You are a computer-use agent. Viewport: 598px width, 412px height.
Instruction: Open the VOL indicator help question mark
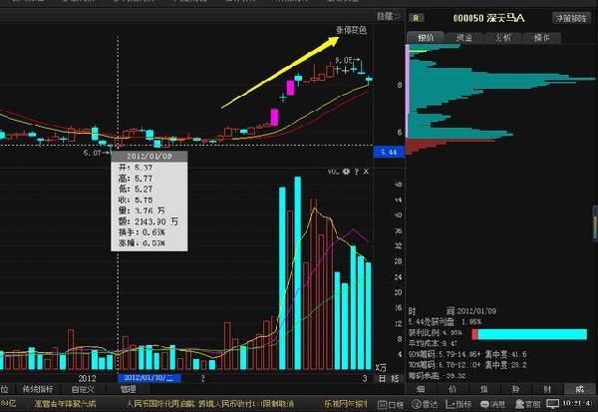point(356,172)
